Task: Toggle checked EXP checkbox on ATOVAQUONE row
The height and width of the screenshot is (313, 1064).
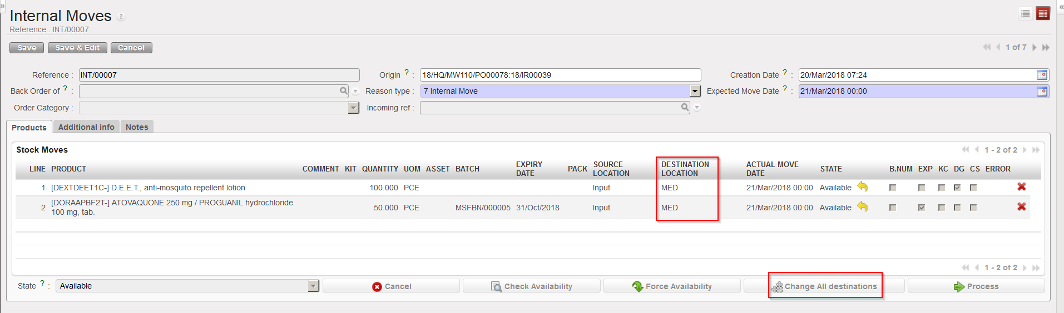Action: point(922,208)
